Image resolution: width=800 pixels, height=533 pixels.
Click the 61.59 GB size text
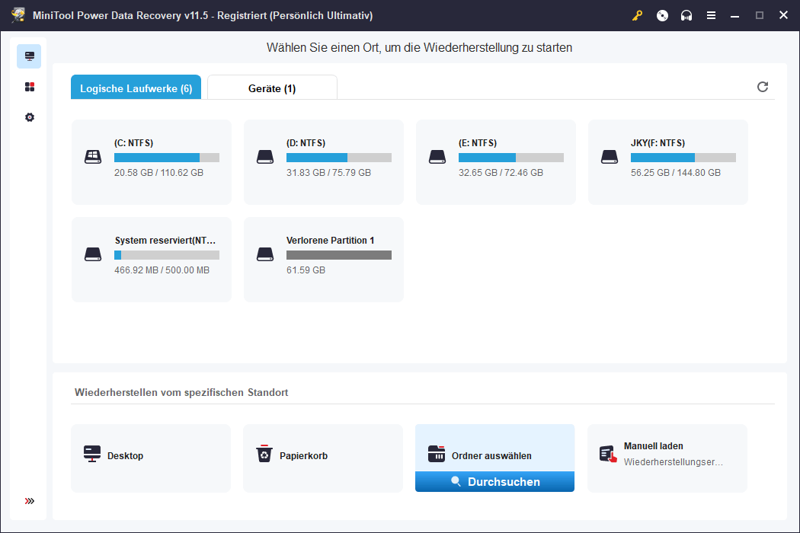coord(306,270)
